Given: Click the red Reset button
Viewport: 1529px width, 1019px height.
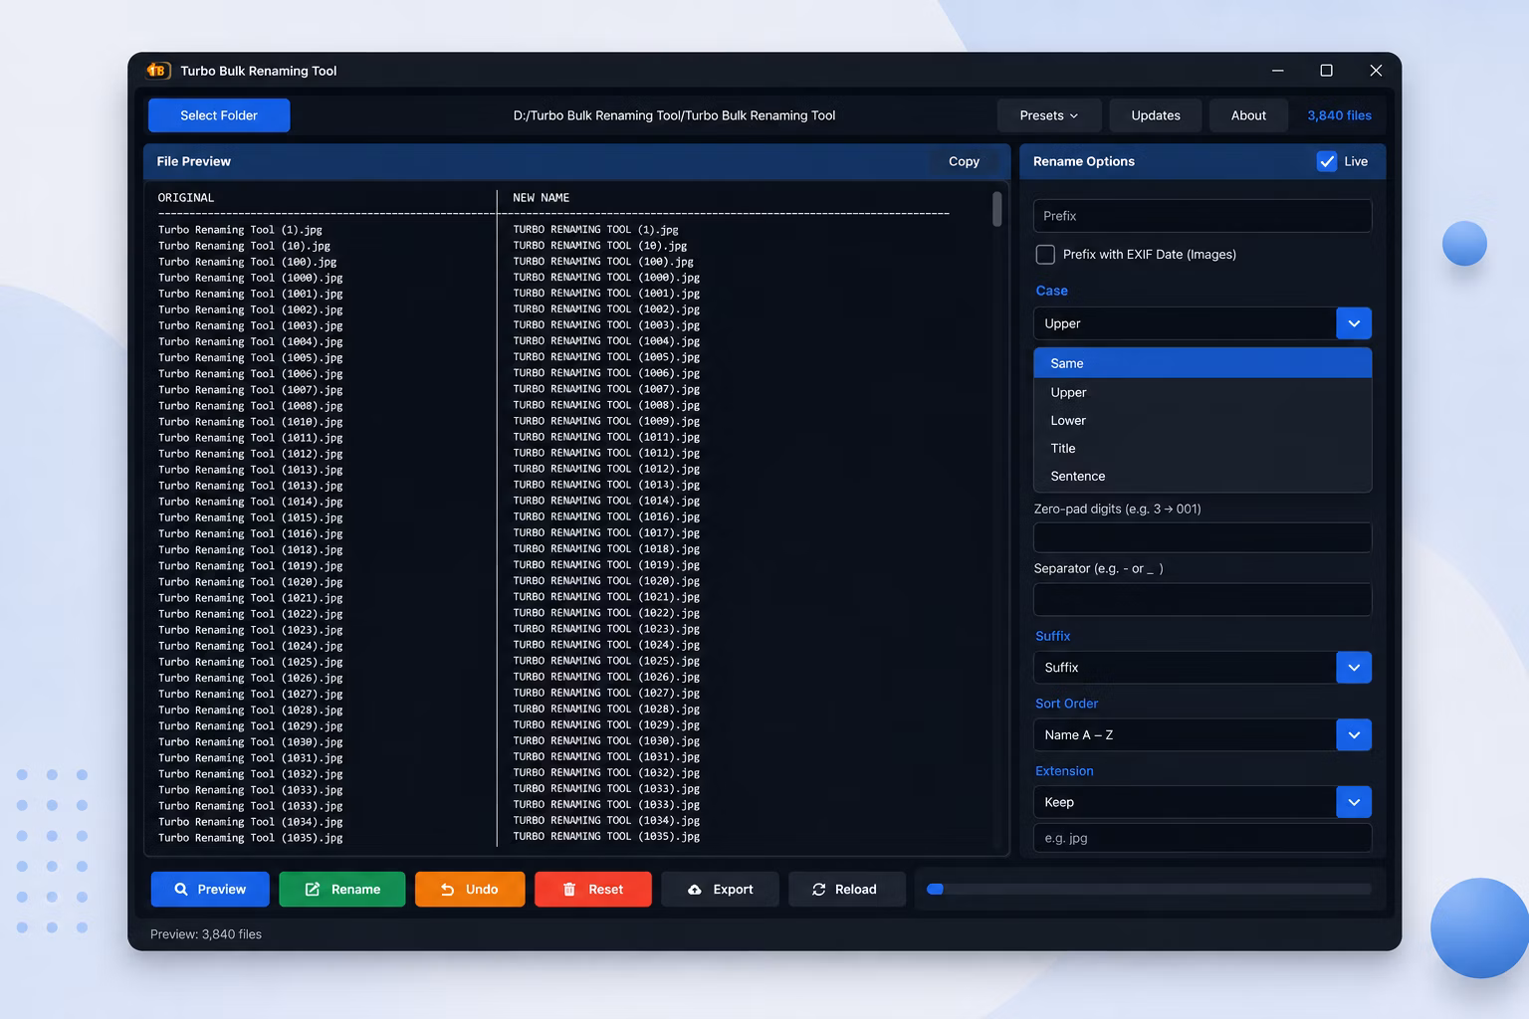Looking at the screenshot, I should 593,890.
